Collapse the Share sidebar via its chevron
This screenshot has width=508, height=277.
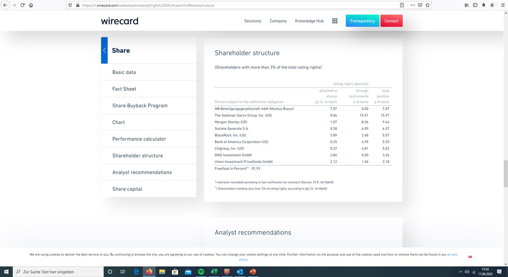(x=104, y=50)
